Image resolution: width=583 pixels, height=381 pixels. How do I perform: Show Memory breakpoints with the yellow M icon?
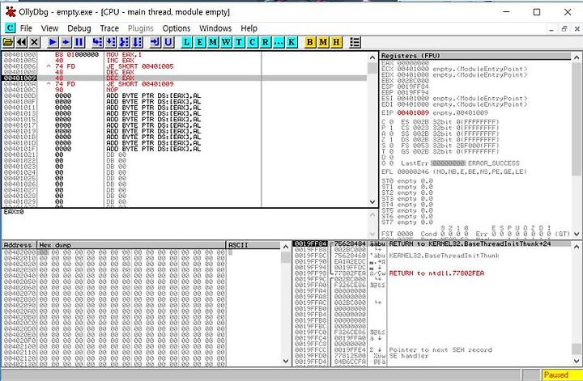tap(323, 42)
